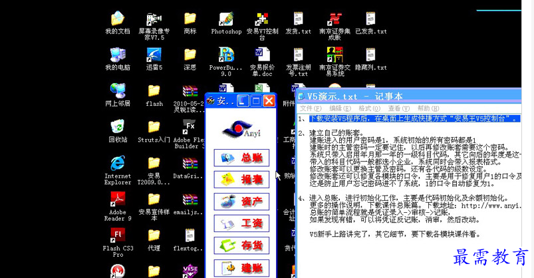Maximize the Anyi control panel window
534x278 pixels.
(256, 101)
